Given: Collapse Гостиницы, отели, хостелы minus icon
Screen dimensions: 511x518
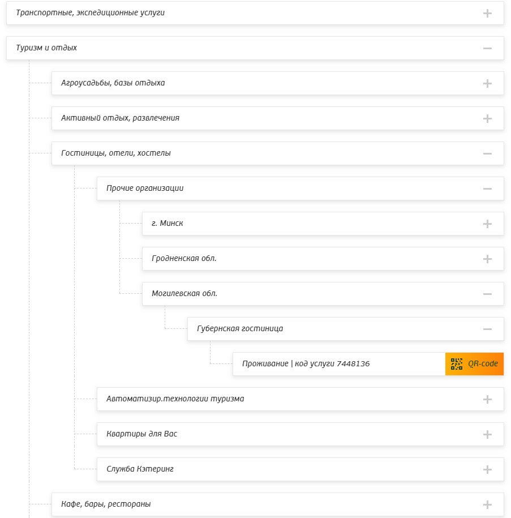Looking at the screenshot, I should 487,153.
